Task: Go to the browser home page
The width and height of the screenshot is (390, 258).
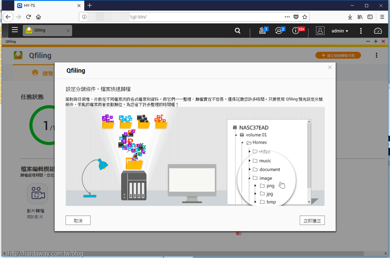Action: pos(38,17)
